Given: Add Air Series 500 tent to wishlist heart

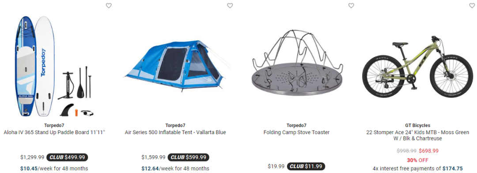Looking at the screenshot, I should click(230, 5).
